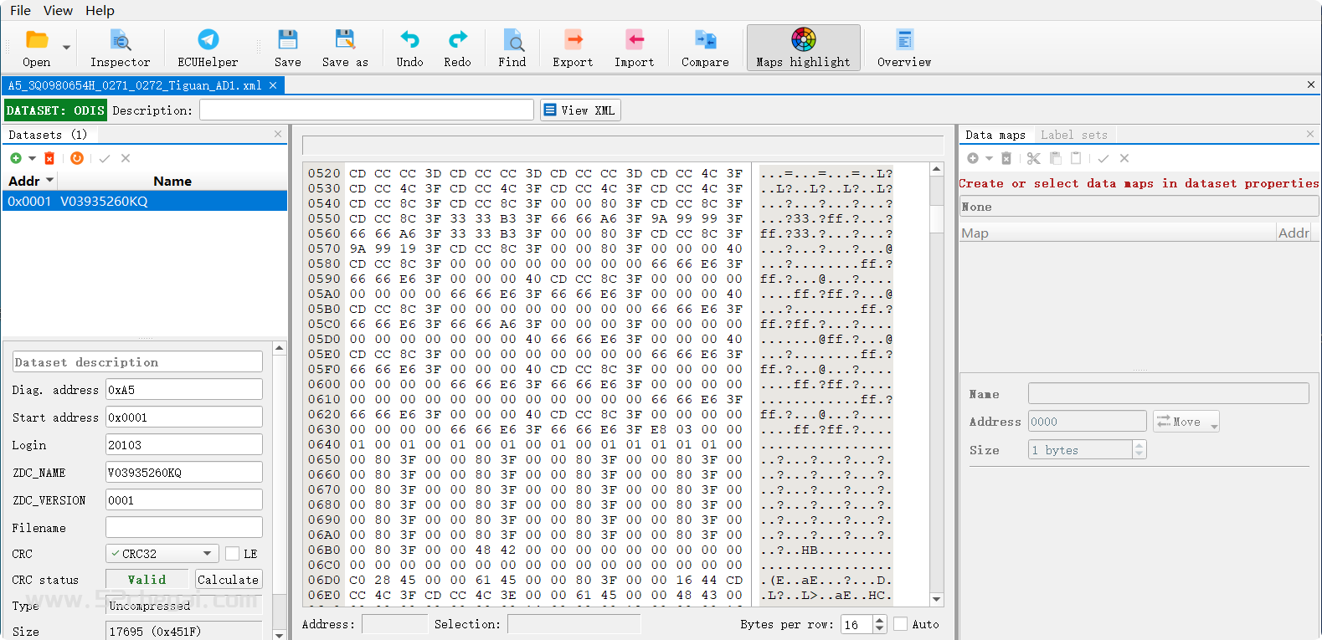Open a file with the Open toolbar icon

[37, 48]
